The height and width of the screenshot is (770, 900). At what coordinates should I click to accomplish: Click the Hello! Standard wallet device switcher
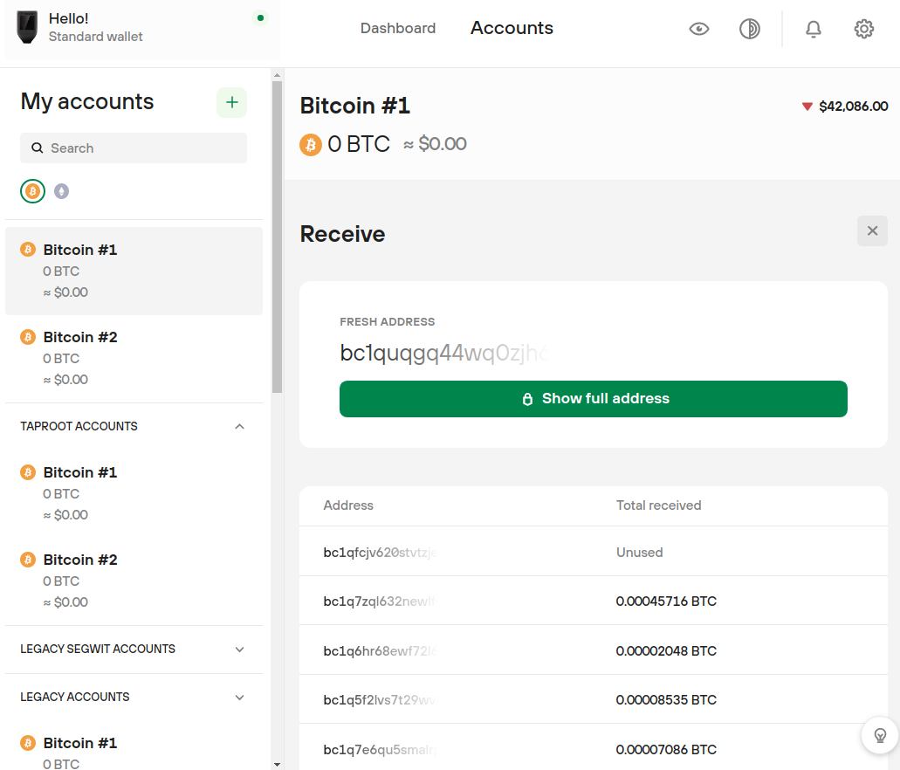(x=142, y=29)
